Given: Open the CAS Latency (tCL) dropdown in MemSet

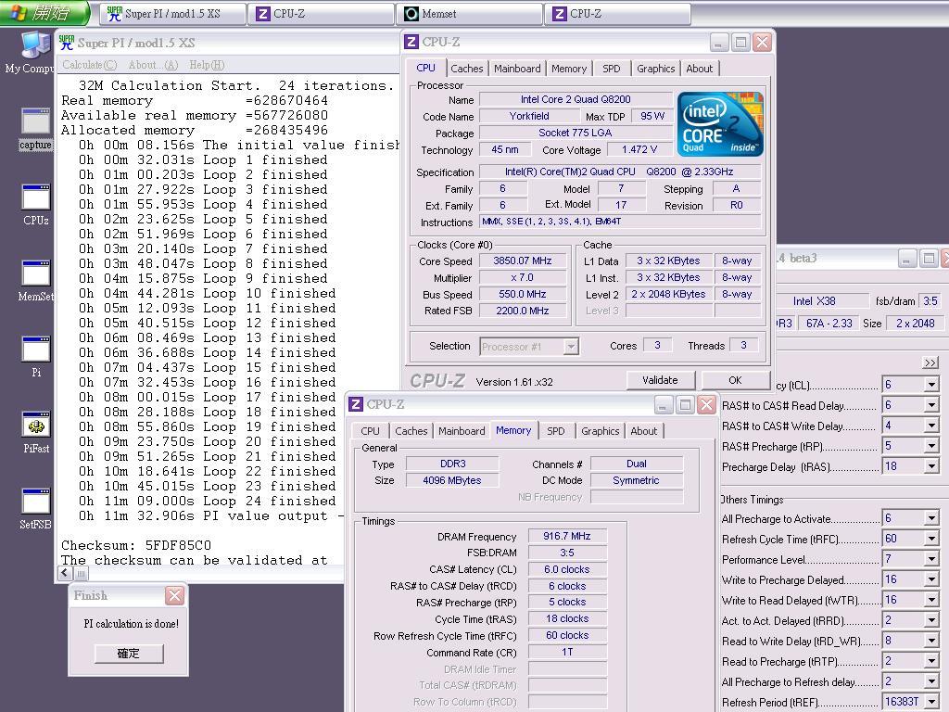Looking at the screenshot, I should point(931,385).
